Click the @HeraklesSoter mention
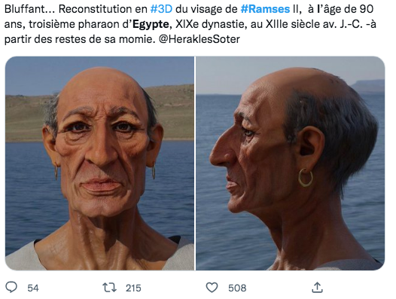Viewport: 396px width, 299px height. click(x=199, y=39)
